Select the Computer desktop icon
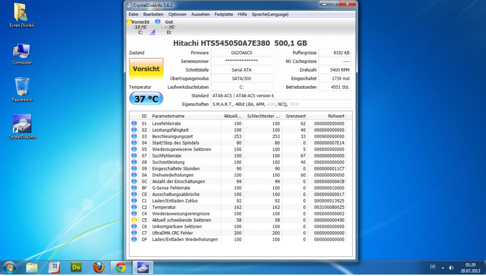This screenshot has height=276, width=486. click(x=22, y=54)
